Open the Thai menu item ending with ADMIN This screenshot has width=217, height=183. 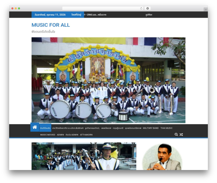(x=72, y=135)
